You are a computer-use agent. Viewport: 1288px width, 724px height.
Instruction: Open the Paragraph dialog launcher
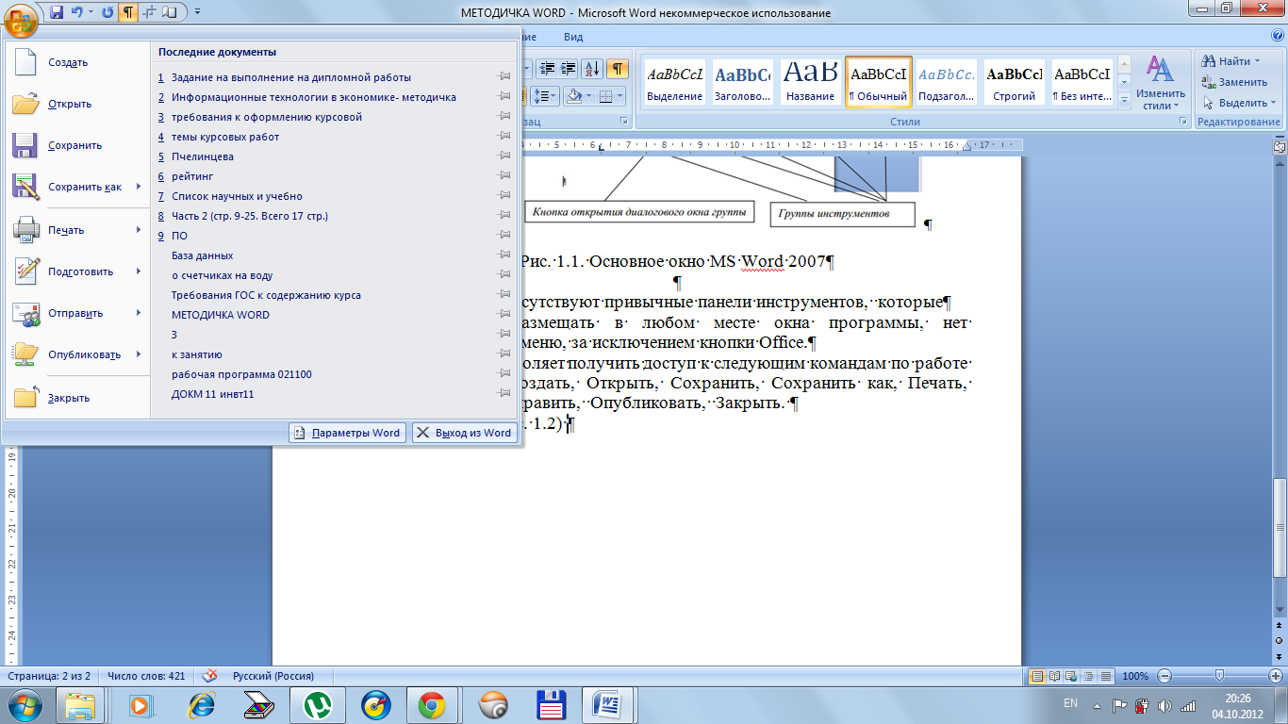coord(623,122)
